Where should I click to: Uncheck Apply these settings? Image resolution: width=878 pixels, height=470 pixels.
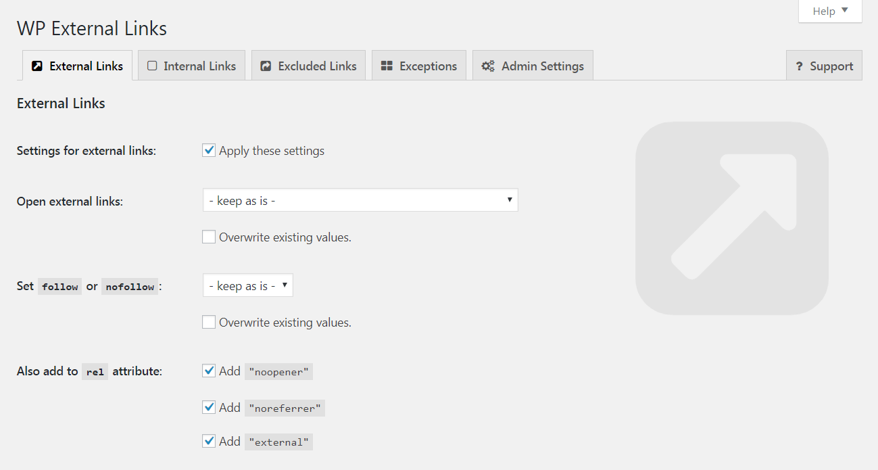[x=209, y=150]
